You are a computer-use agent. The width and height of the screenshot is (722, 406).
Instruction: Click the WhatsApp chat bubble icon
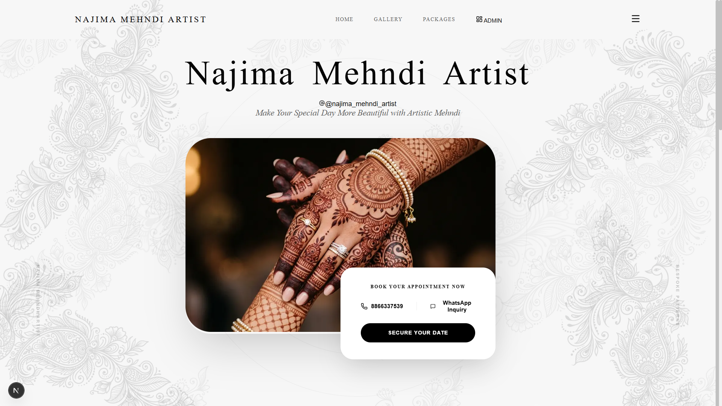pyautogui.click(x=433, y=306)
